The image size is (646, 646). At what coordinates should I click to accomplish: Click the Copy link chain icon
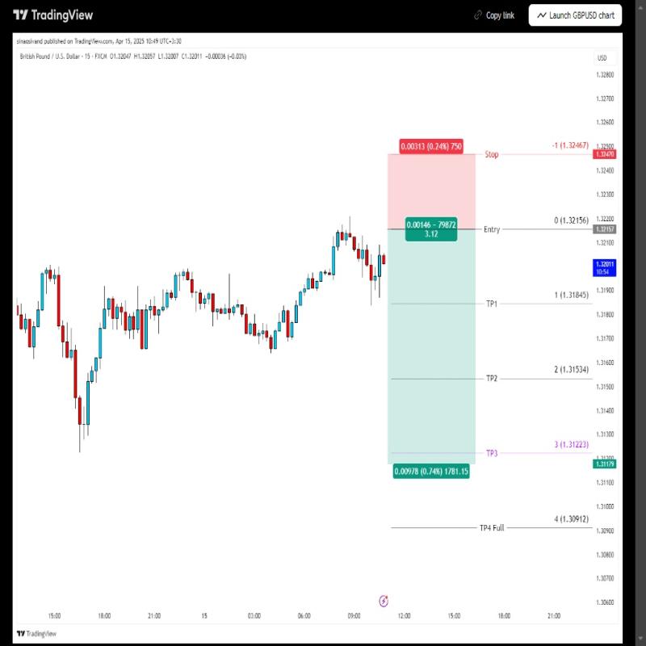[x=478, y=15]
